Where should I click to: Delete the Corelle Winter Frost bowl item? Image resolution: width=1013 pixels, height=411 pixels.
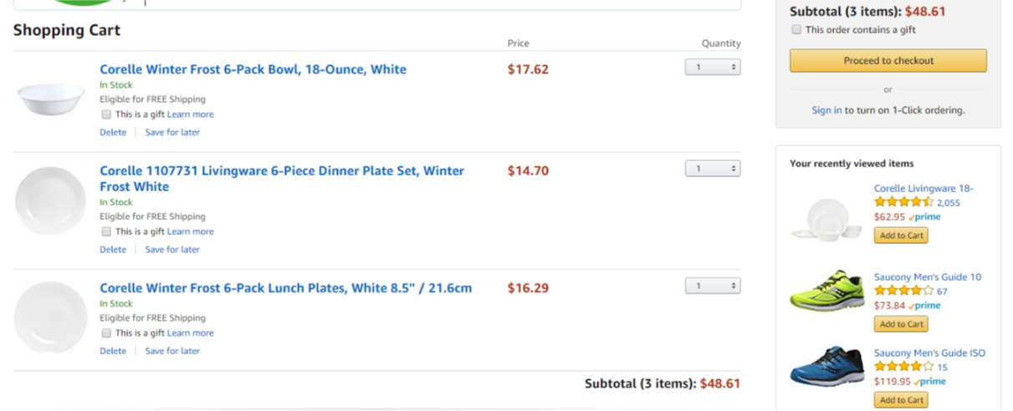click(113, 132)
